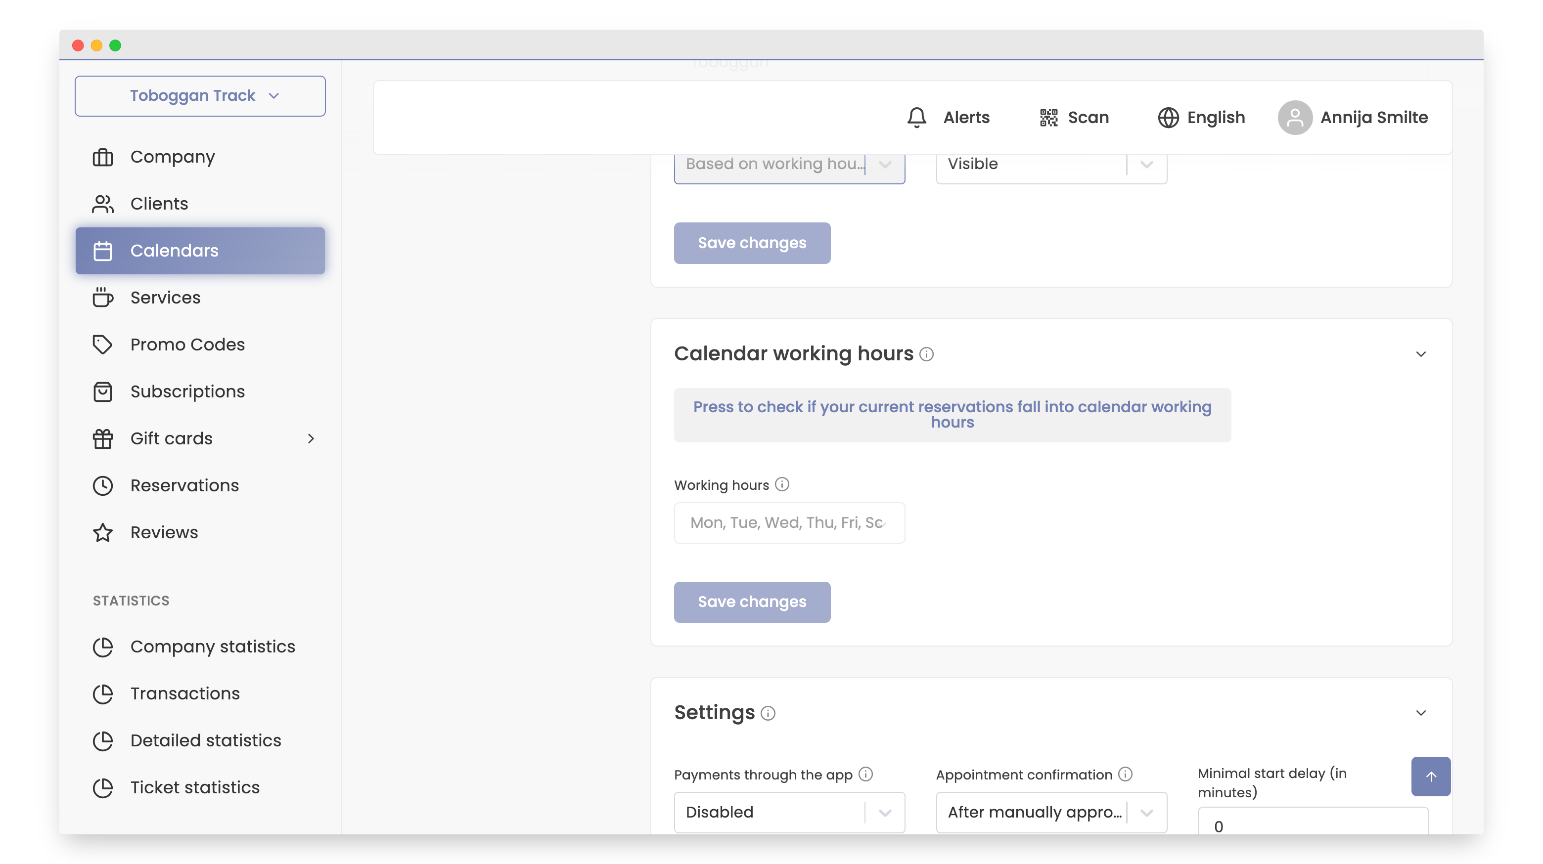Screen dimensions: 1543x864
Task: Select the Services icon in the sidebar
Action: (x=102, y=298)
